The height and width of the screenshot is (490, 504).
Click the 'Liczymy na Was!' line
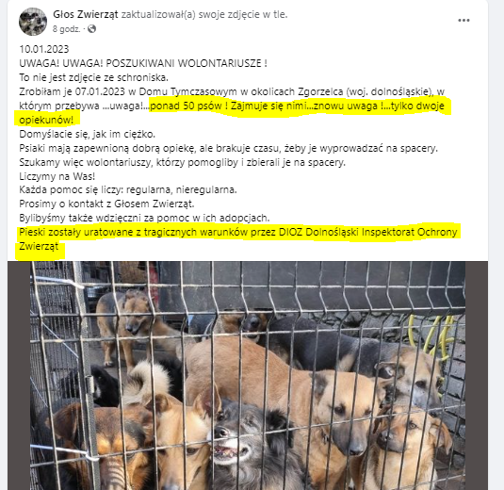point(57,176)
